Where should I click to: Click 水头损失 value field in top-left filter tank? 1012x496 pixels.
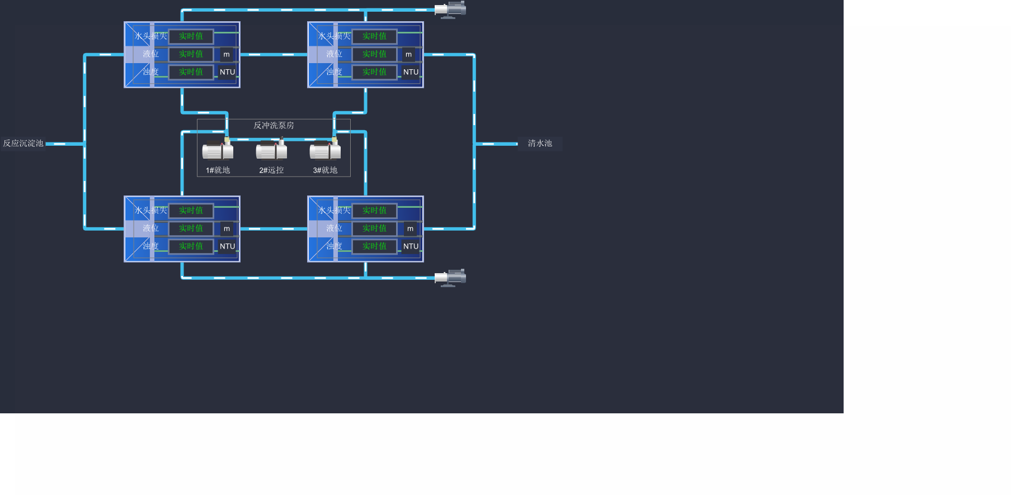191,36
